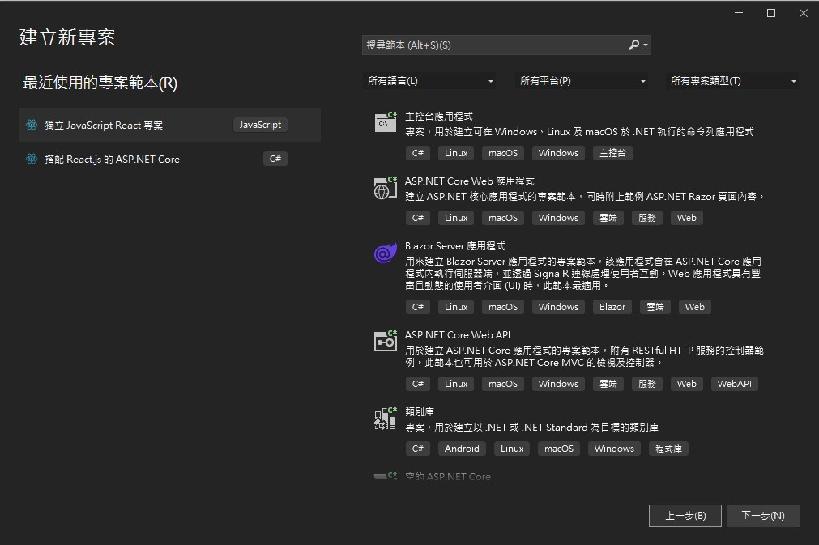
Task: Maximize the 建立新專案 window
Action: pyautogui.click(x=771, y=13)
